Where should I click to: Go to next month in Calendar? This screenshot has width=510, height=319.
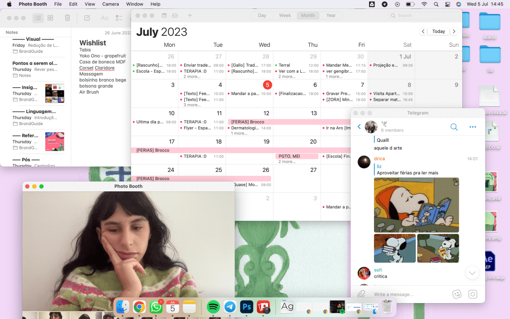(453, 31)
